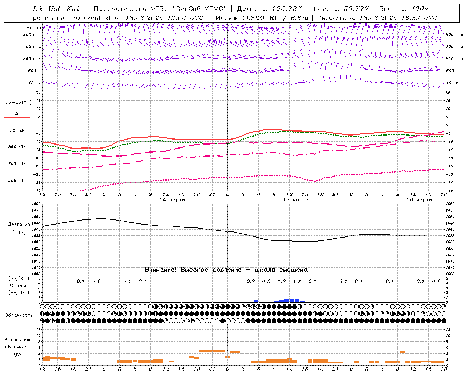The image size is (465, 372).
Task: Click the "Широта: 56.777" field
Action: 340,9
